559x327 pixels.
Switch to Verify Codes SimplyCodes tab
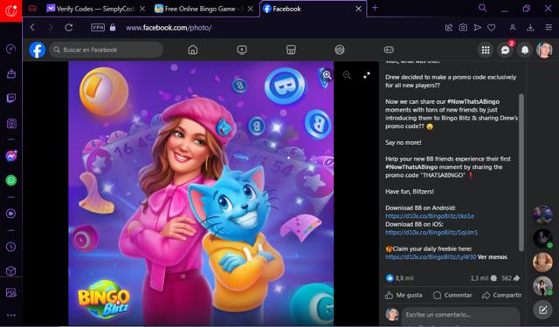click(x=95, y=9)
